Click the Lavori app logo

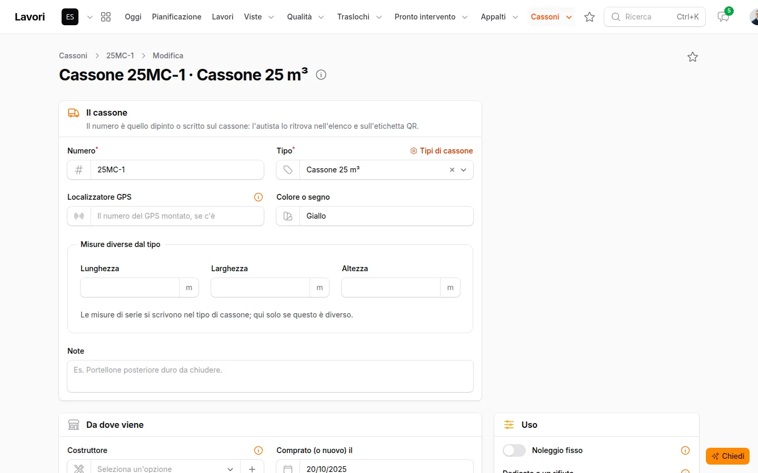coord(30,17)
